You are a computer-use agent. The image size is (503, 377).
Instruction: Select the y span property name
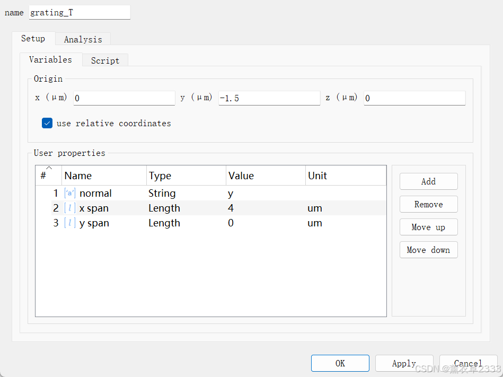(x=94, y=223)
